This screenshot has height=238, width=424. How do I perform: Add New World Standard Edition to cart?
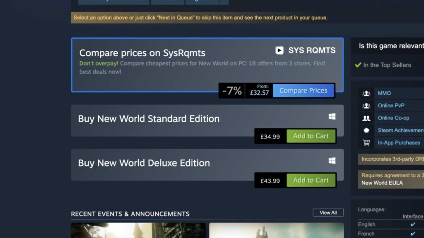[x=311, y=136]
